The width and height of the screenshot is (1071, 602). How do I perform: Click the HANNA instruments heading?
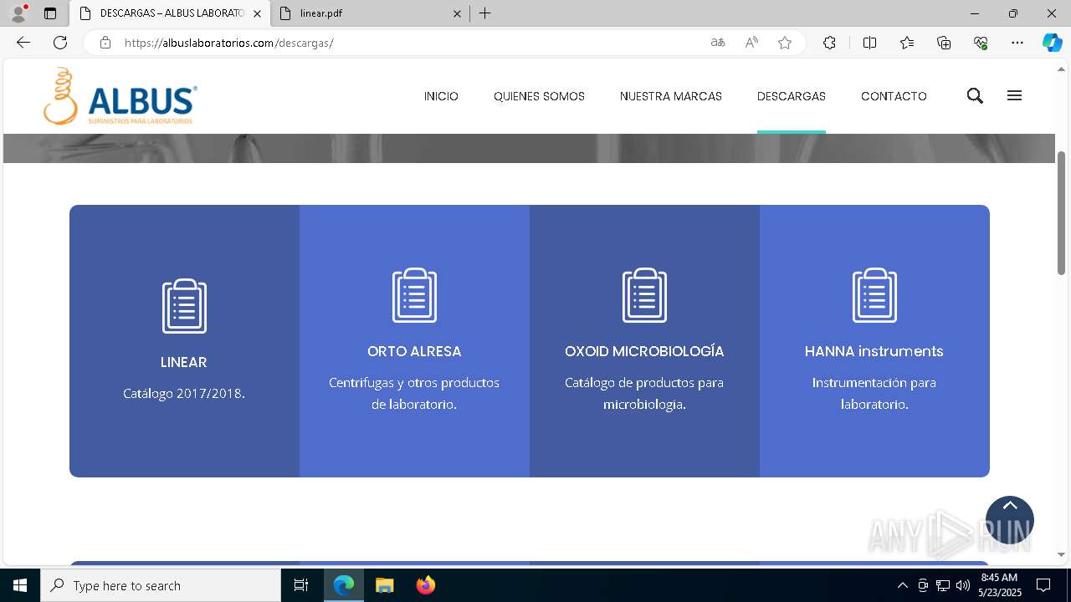[874, 351]
